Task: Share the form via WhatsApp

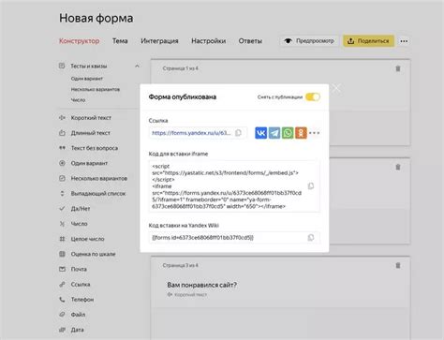Action: click(288, 133)
